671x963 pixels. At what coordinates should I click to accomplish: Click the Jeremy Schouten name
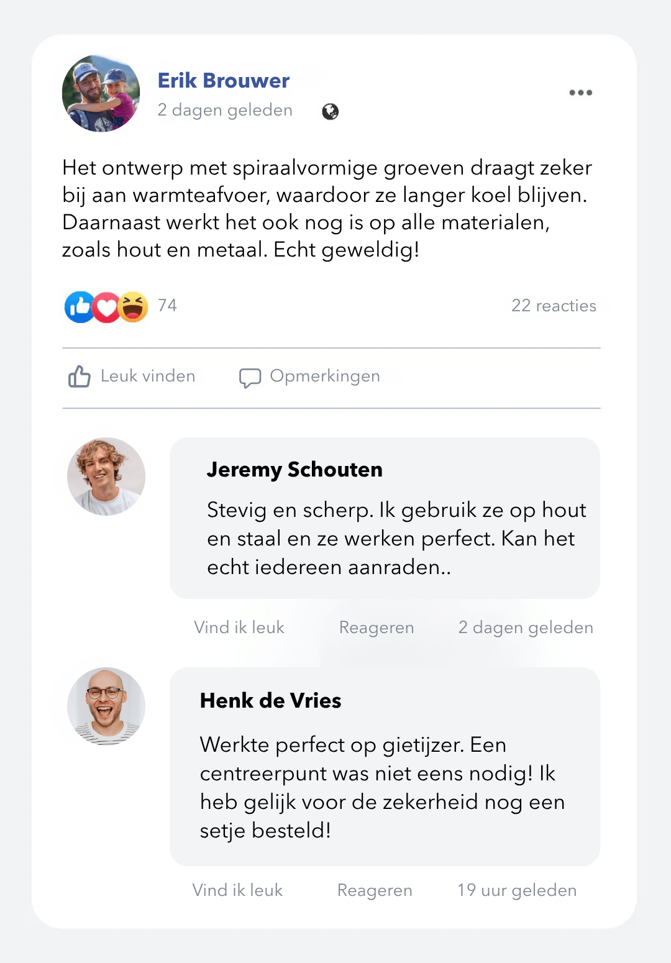coord(294,470)
